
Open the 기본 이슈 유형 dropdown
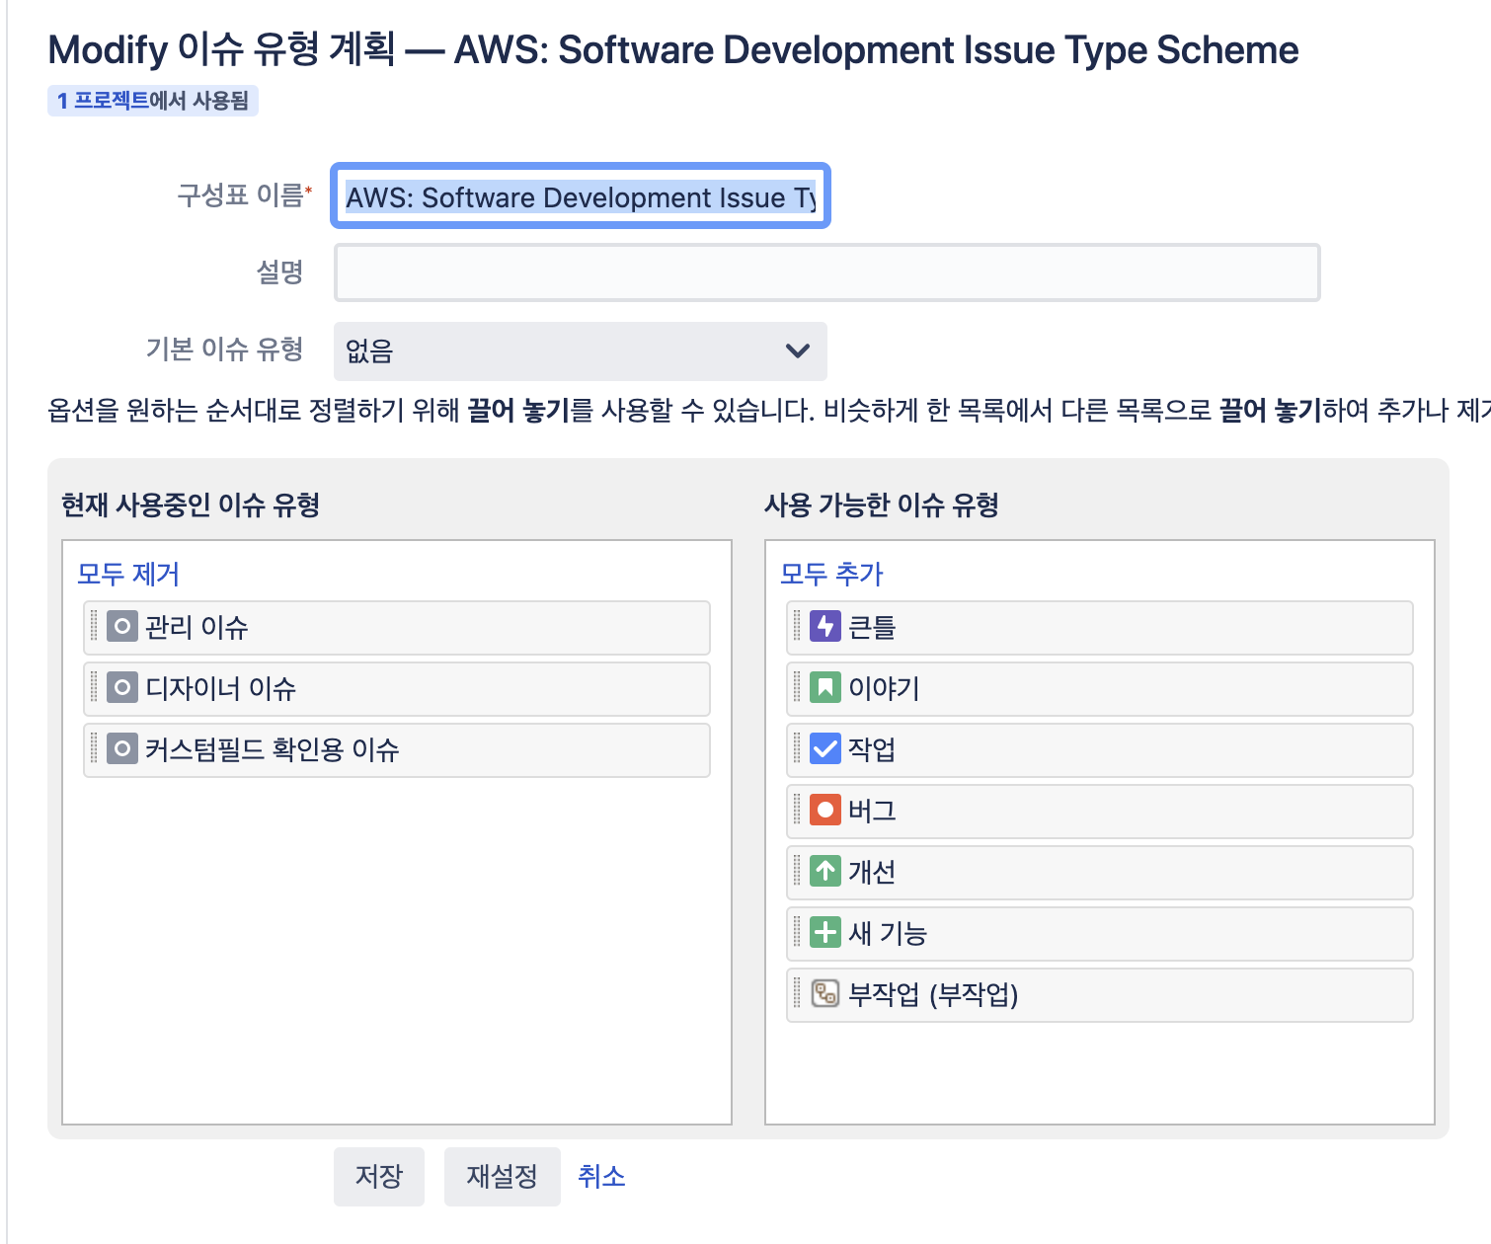click(x=581, y=350)
